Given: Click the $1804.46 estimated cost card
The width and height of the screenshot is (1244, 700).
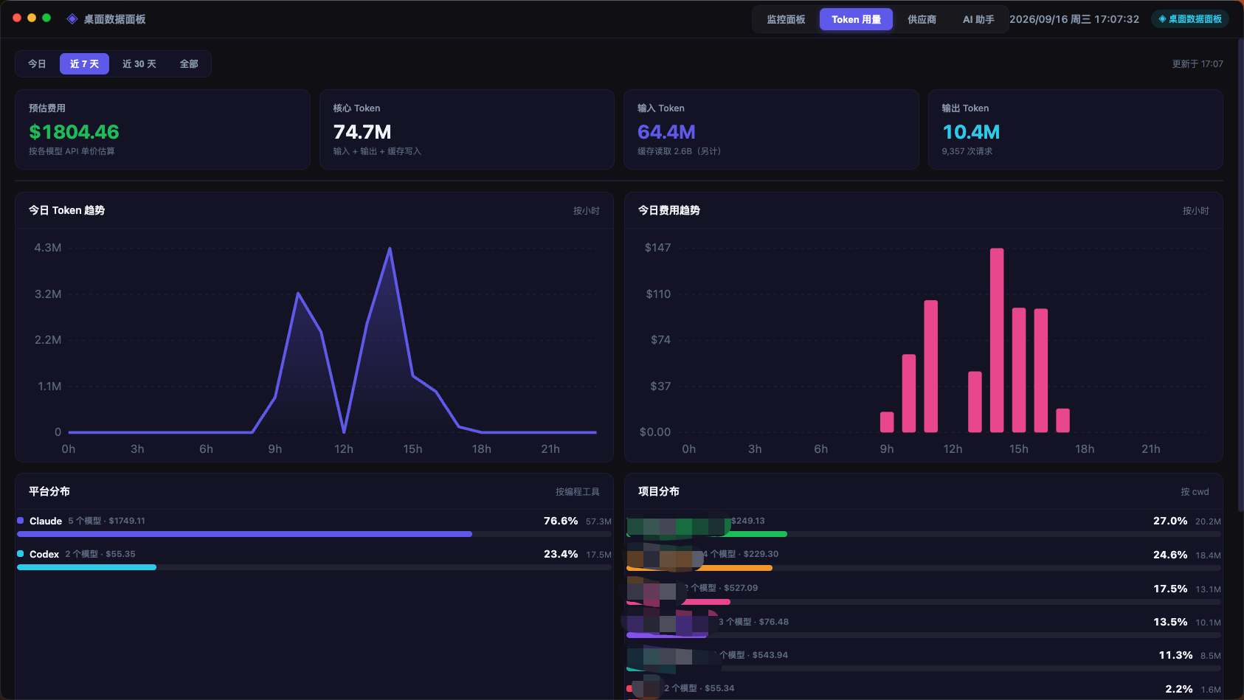Looking at the screenshot, I should (162, 130).
